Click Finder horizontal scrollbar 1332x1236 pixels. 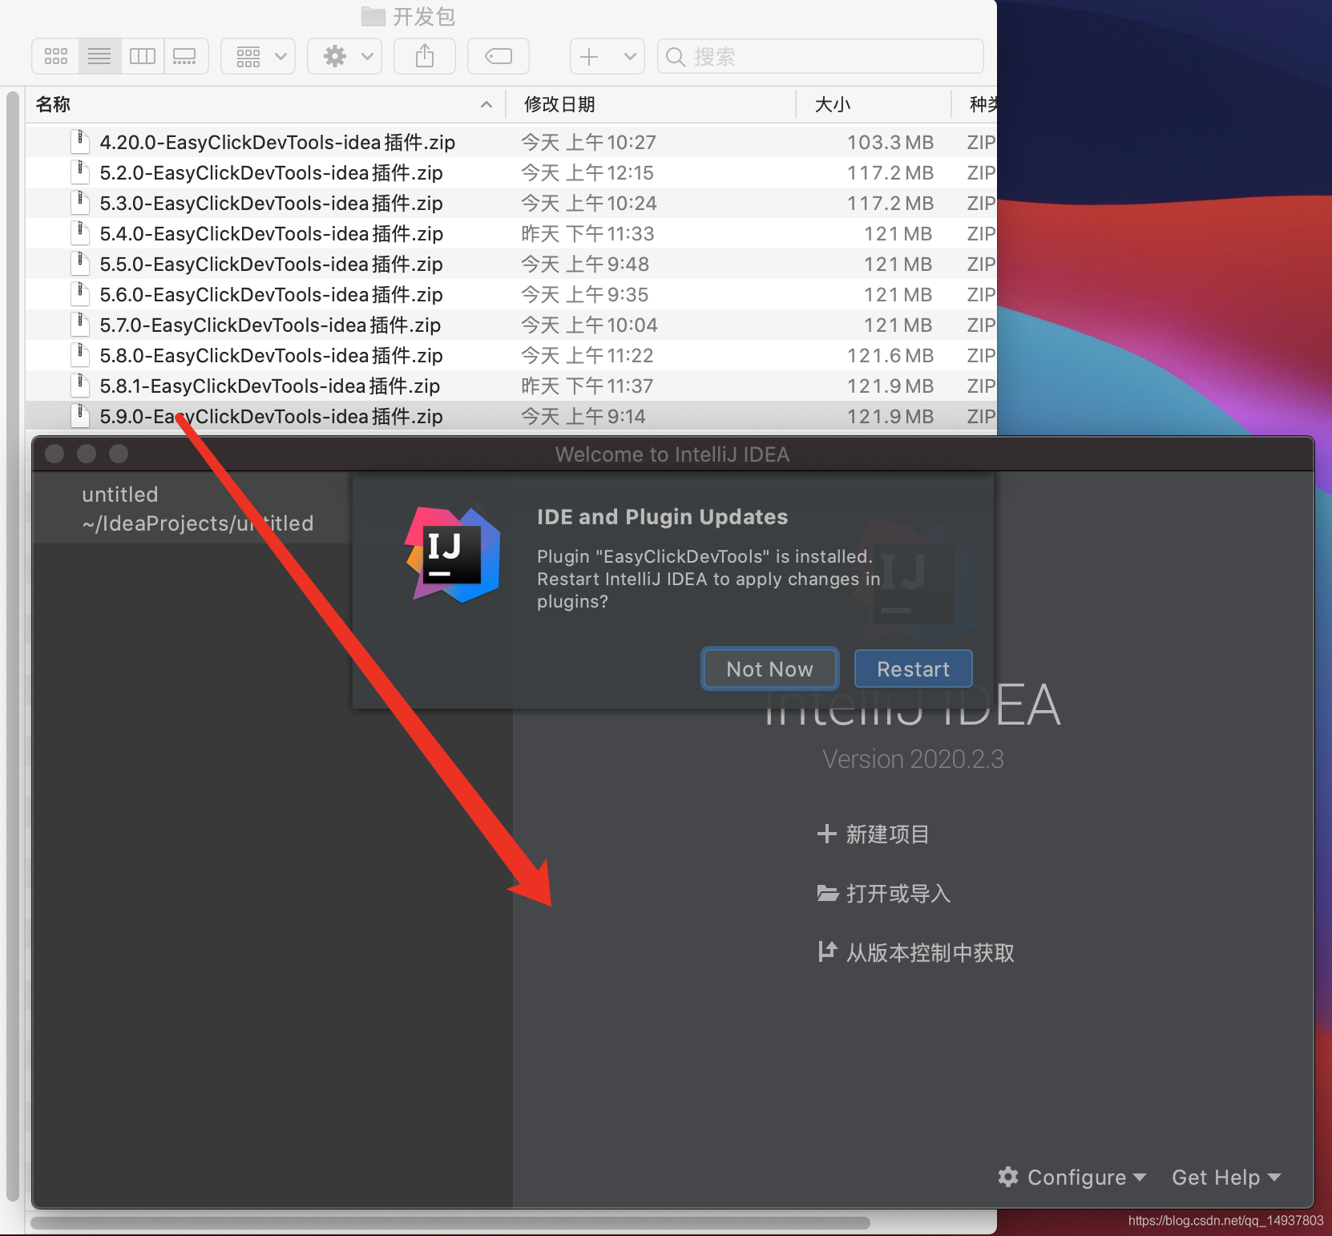click(450, 1223)
